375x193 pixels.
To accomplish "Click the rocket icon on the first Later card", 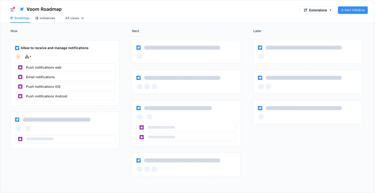I will point(260,47).
